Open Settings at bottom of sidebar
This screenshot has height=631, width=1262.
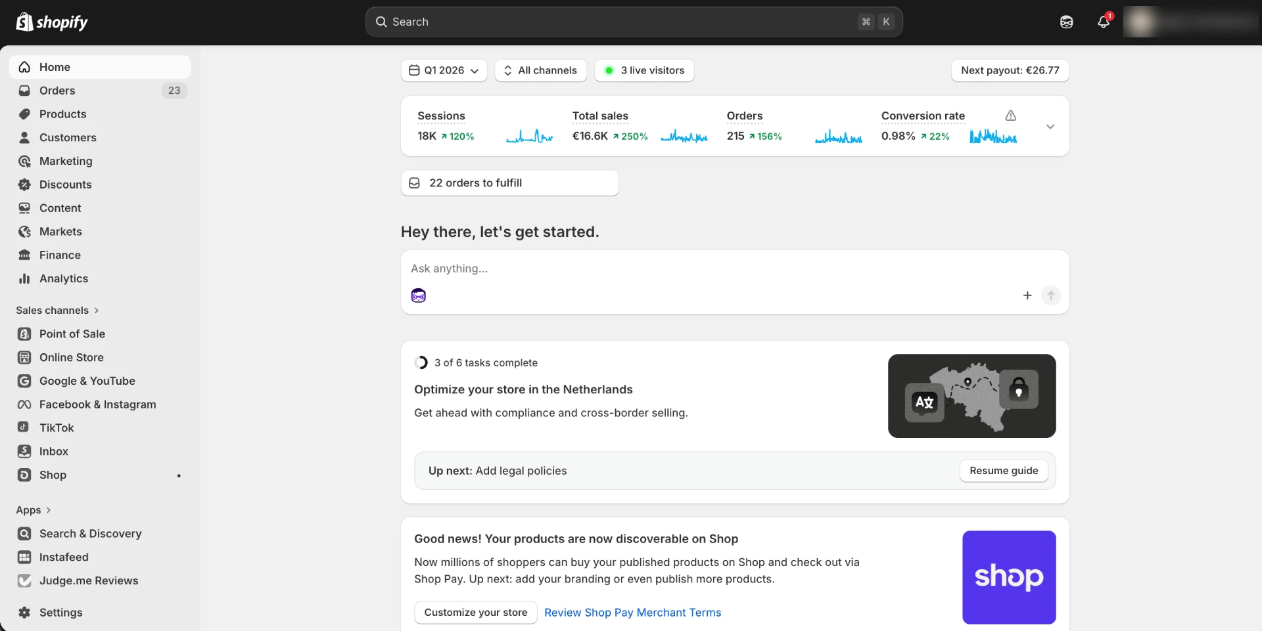tap(100, 613)
